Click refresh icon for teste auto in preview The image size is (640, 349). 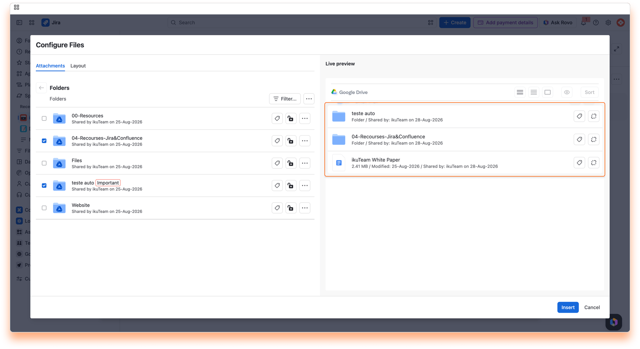pyautogui.click(x=594, y=116)
